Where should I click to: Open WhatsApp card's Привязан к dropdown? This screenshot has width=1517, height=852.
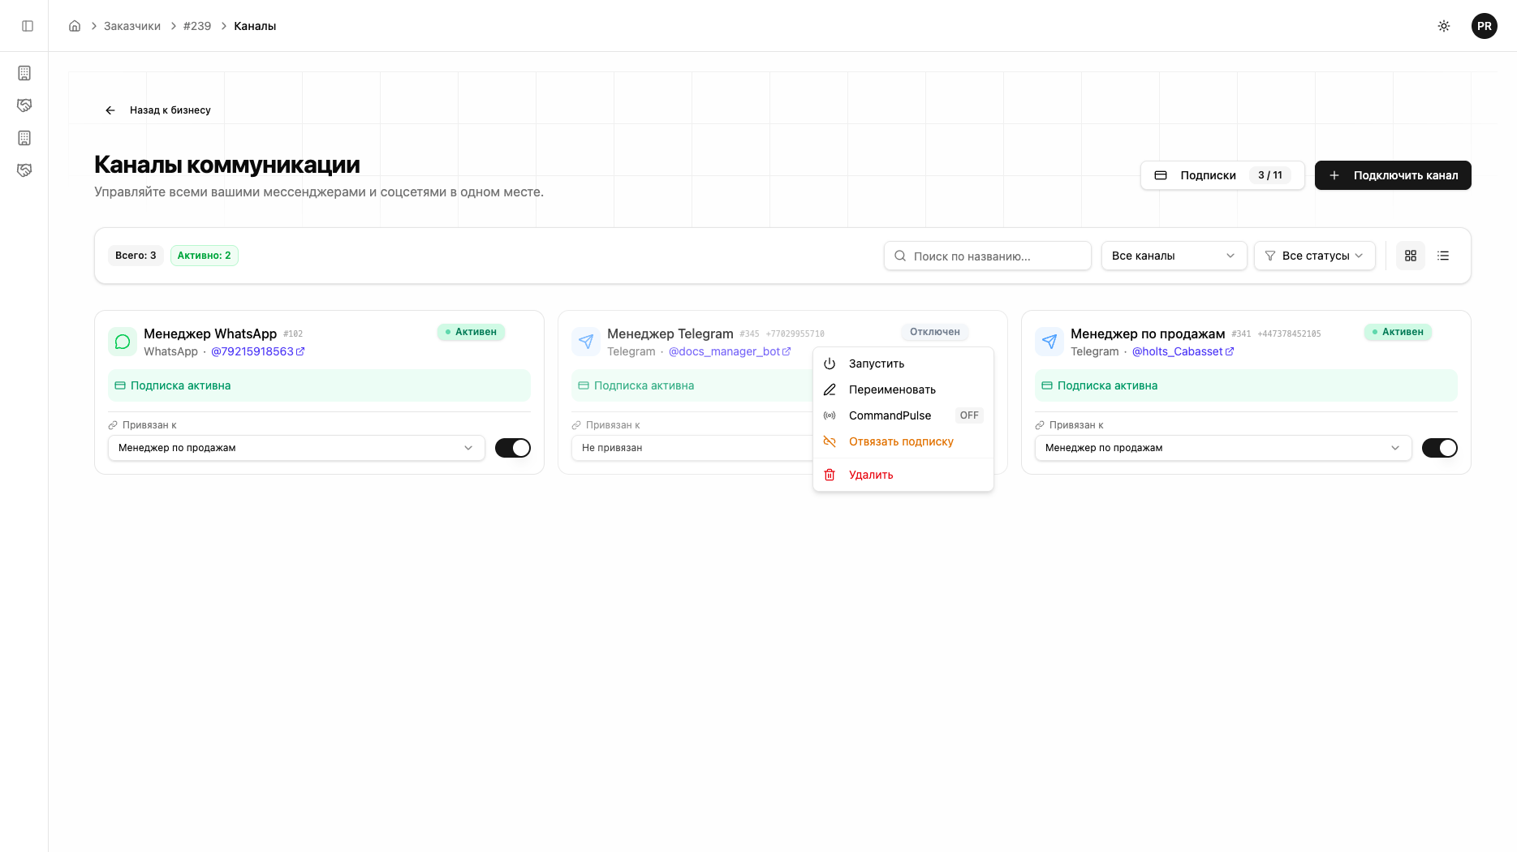click(296, 448)
